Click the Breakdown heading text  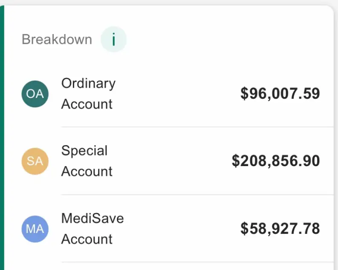(57, 40)
